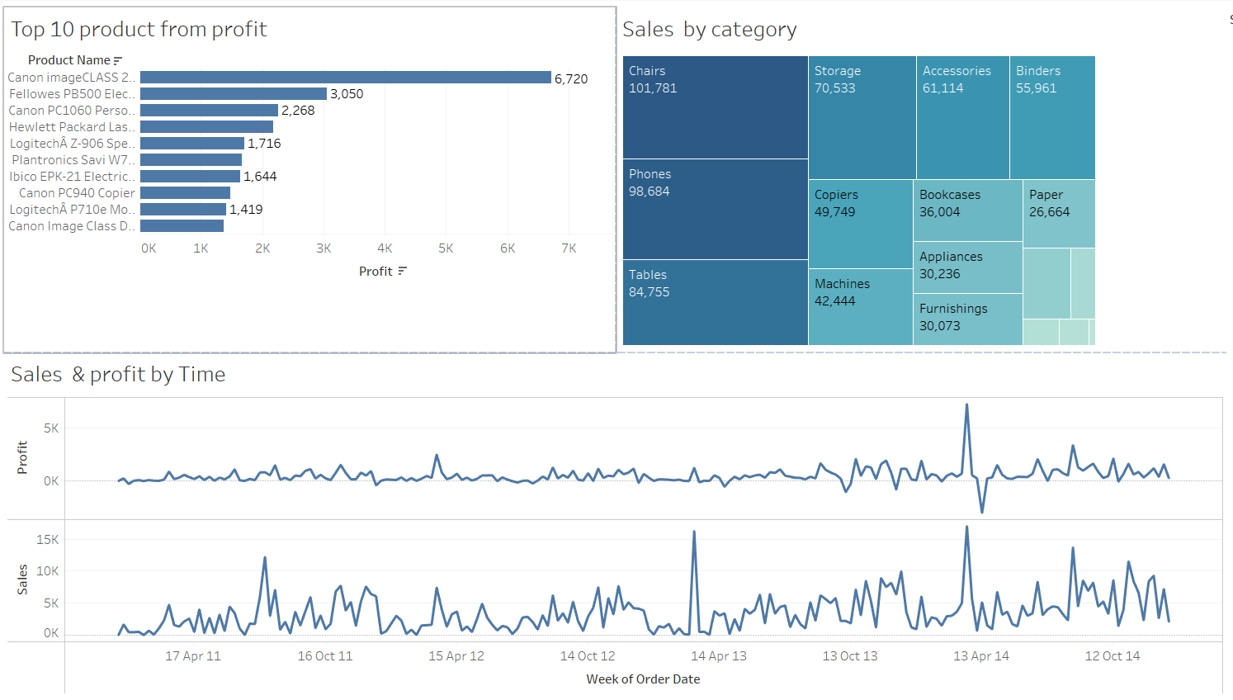Click the Tables category tile
This screenshot has height=700, width=1233.
(715, 302)
